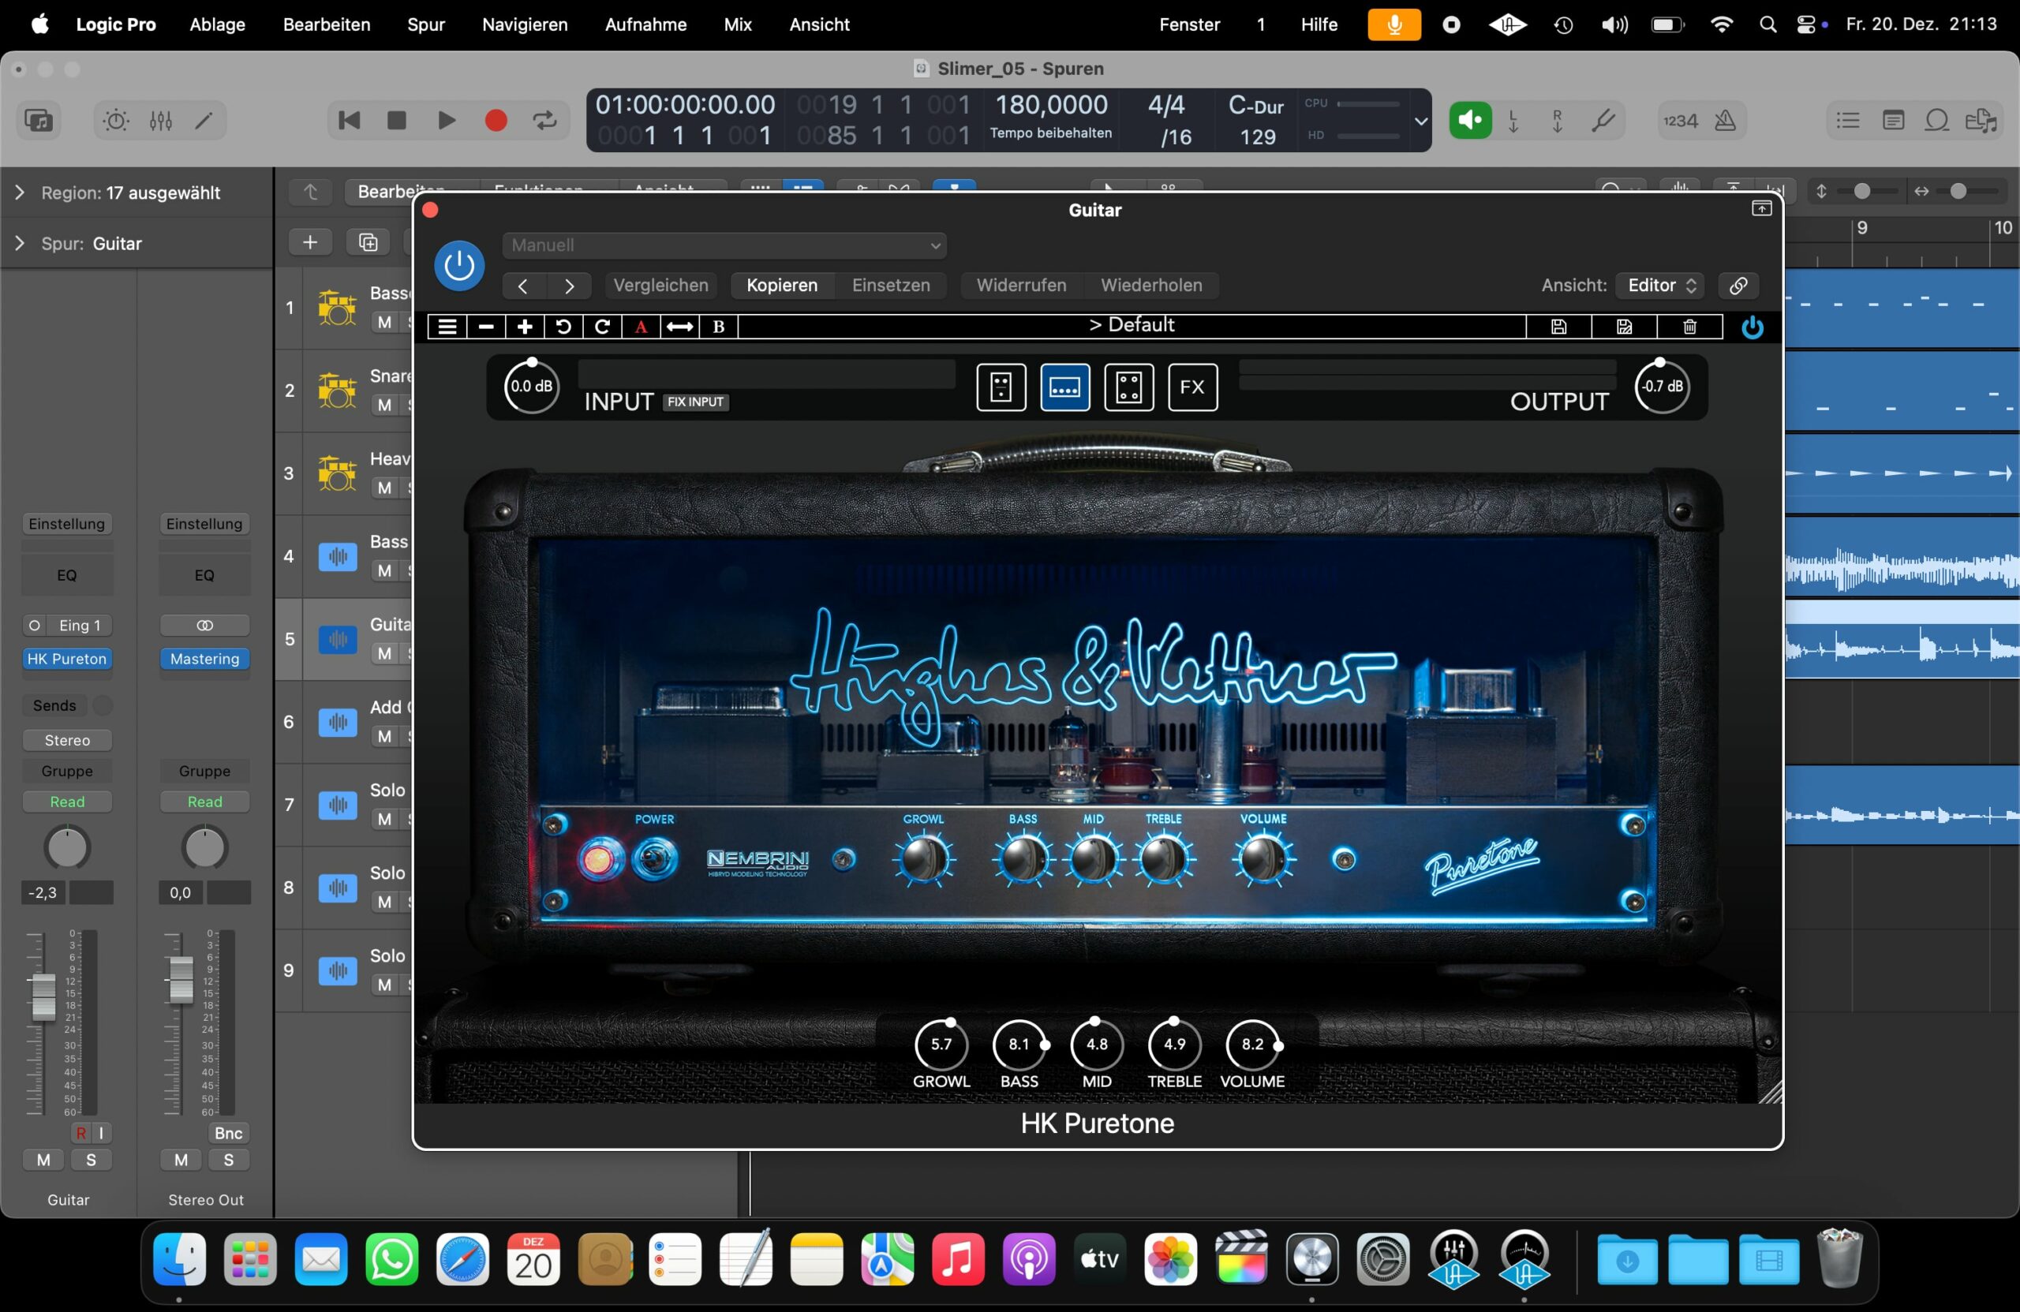The width and height of the screenshot is (2020, 1312).
Task: Click the red Record button
Action: pyautogui.click(x=496, y=121)
